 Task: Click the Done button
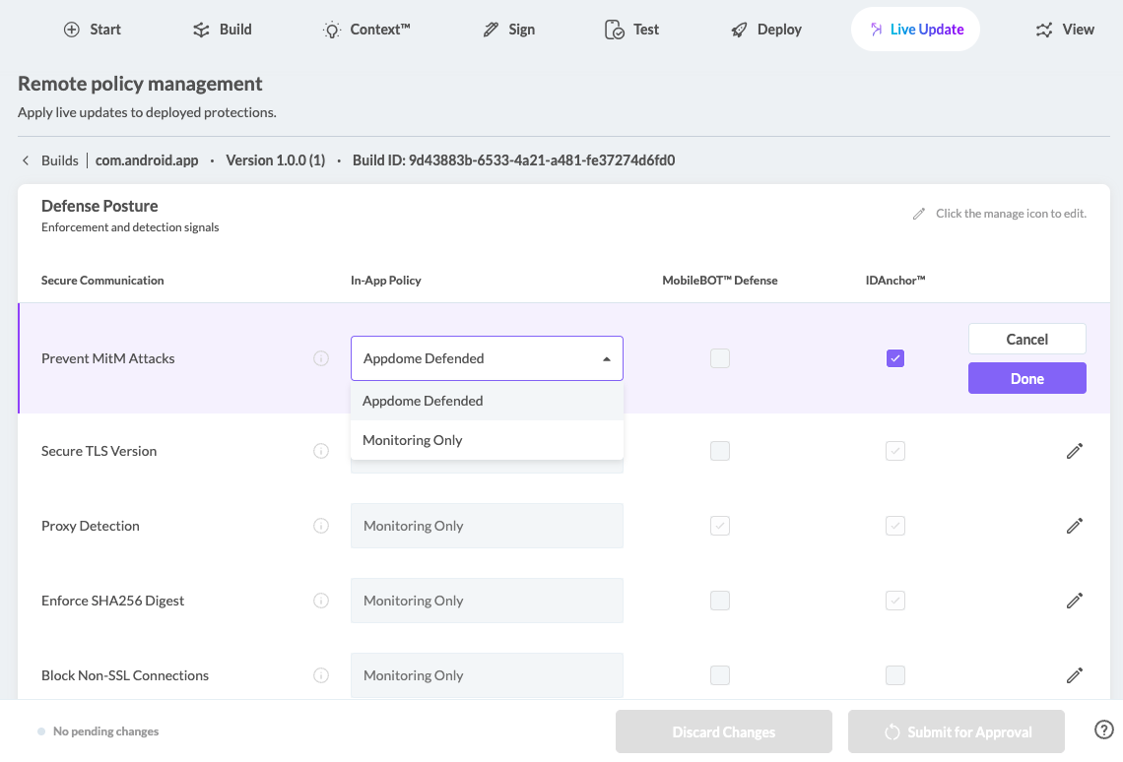coord(1027,378)
